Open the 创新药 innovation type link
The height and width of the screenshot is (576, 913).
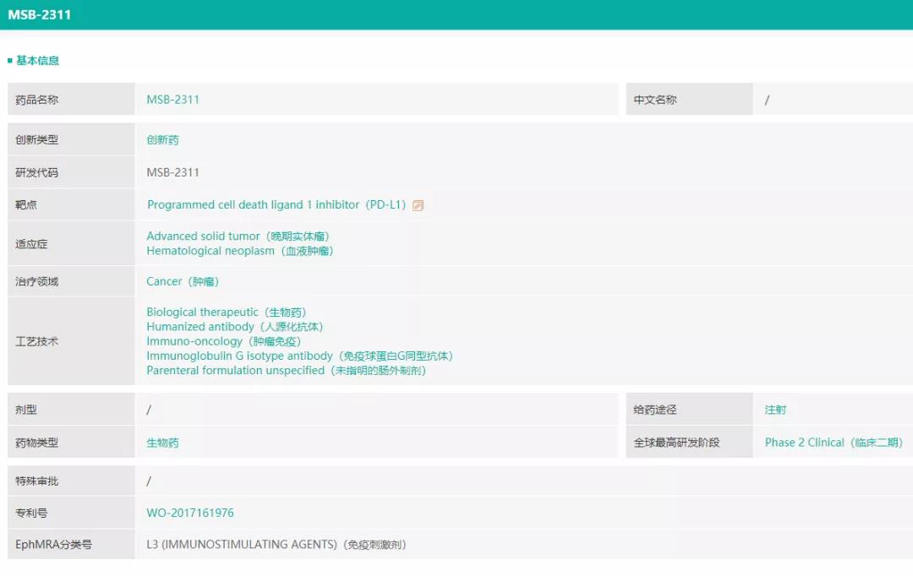(x=162, y=139)
